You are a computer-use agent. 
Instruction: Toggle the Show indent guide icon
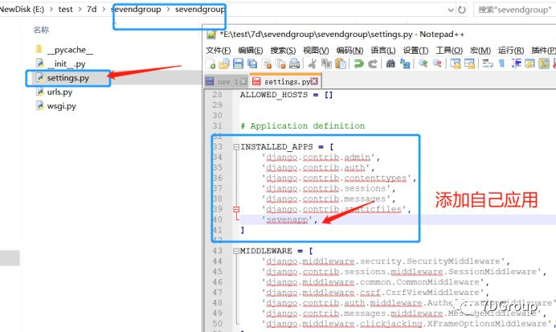(516, 64)
